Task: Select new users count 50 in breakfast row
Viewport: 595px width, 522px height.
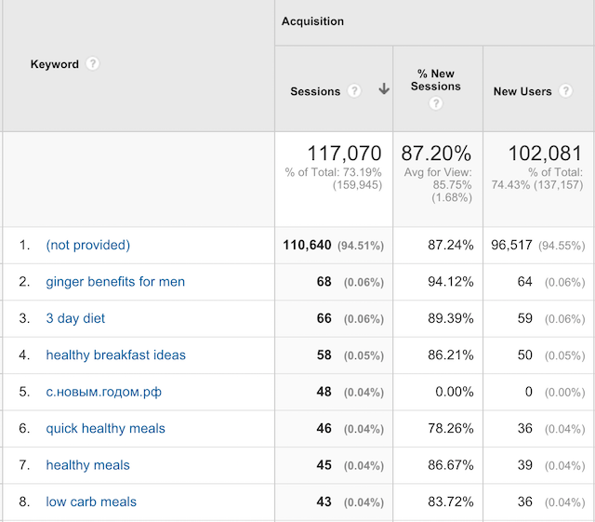Action: 524,355
